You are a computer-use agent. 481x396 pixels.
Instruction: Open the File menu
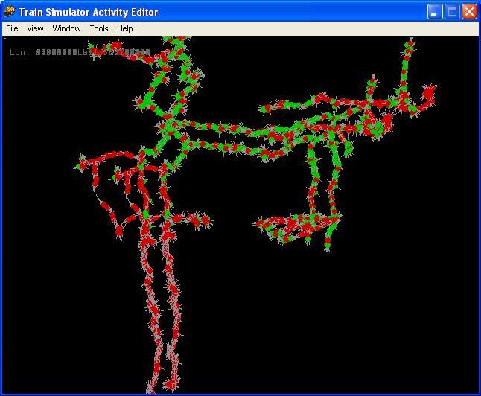click(12, 28)
